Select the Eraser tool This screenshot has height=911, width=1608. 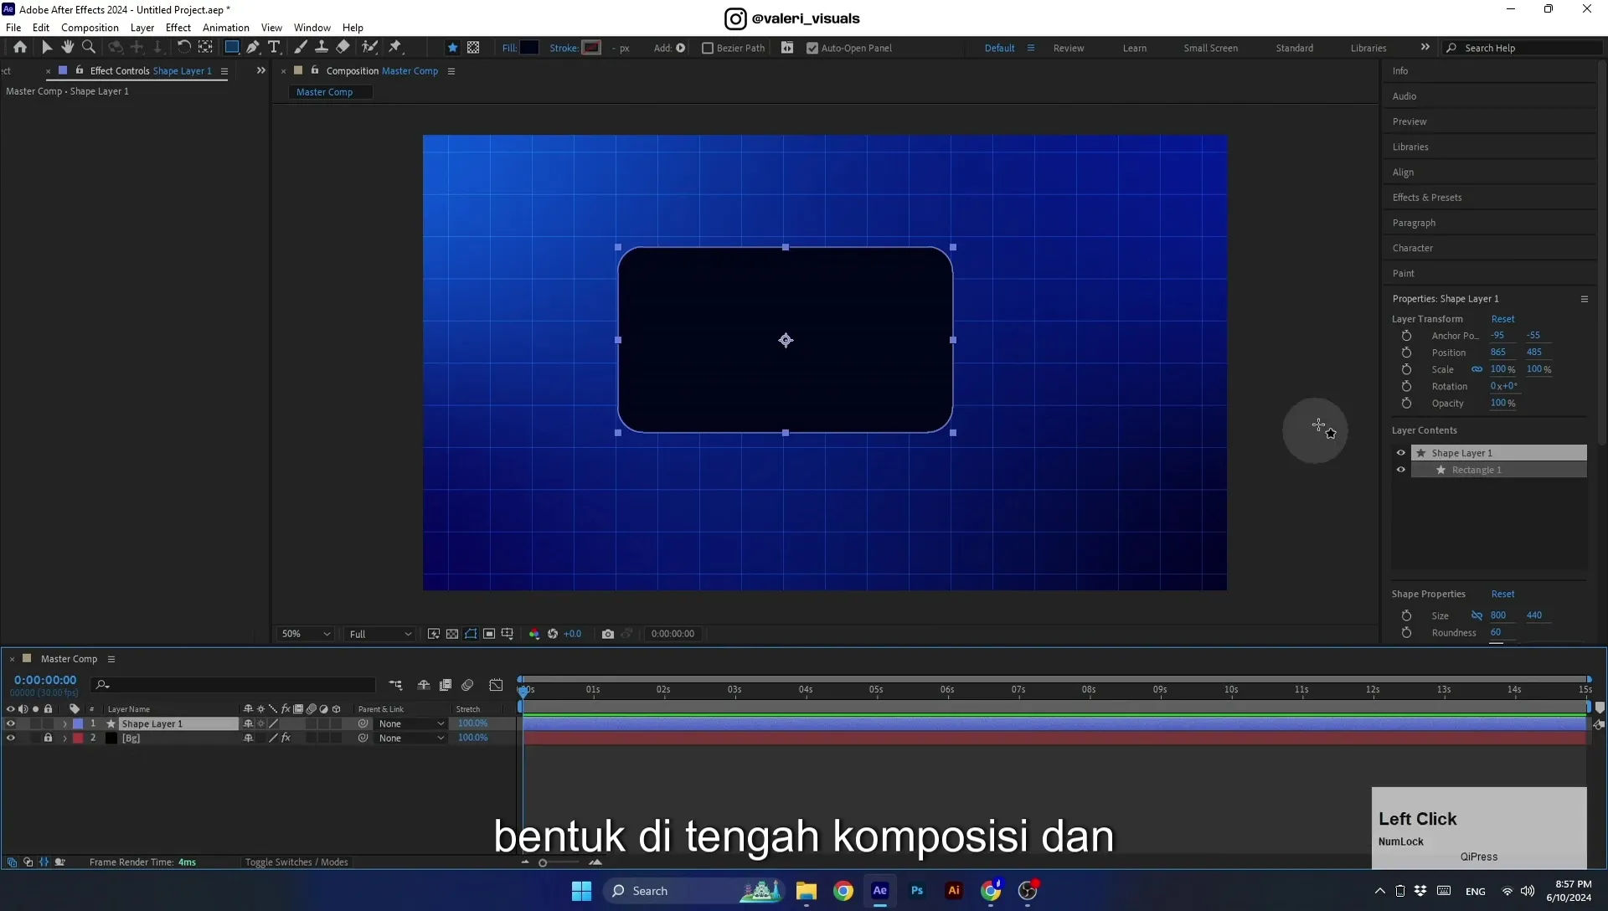click(x=343, y=48)
